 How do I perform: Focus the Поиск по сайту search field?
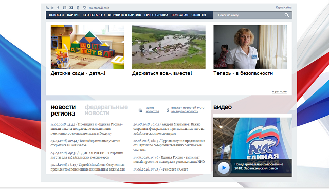249,15
